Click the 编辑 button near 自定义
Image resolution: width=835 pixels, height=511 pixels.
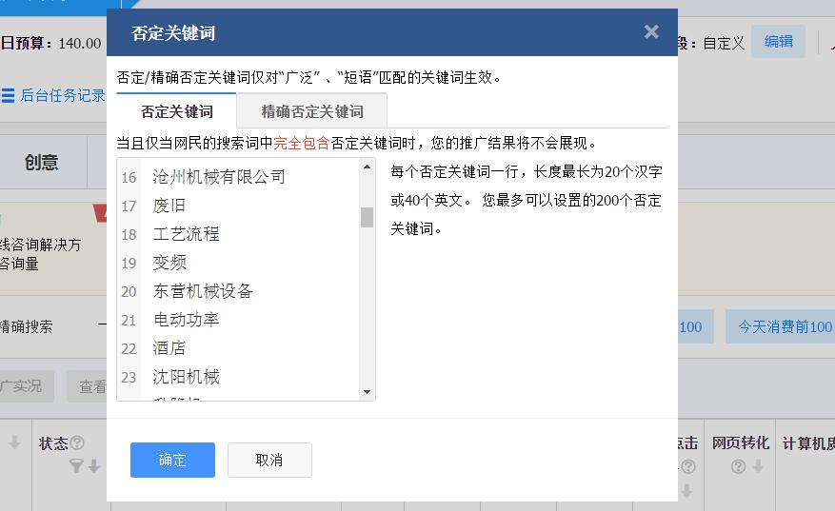[x=779, y=42]
